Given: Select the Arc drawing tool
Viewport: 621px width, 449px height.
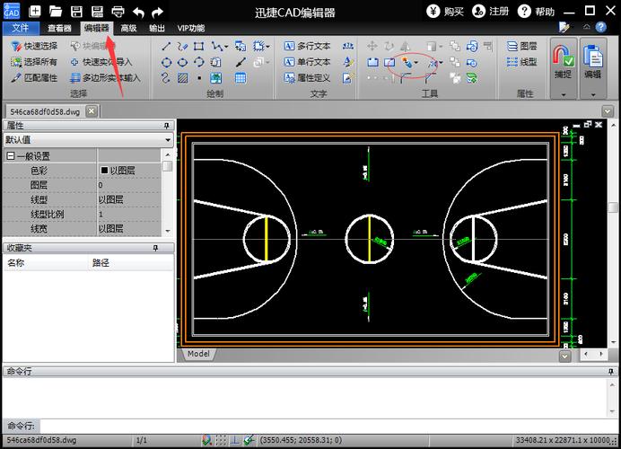Looking at the screenshot, I should 199,62.
